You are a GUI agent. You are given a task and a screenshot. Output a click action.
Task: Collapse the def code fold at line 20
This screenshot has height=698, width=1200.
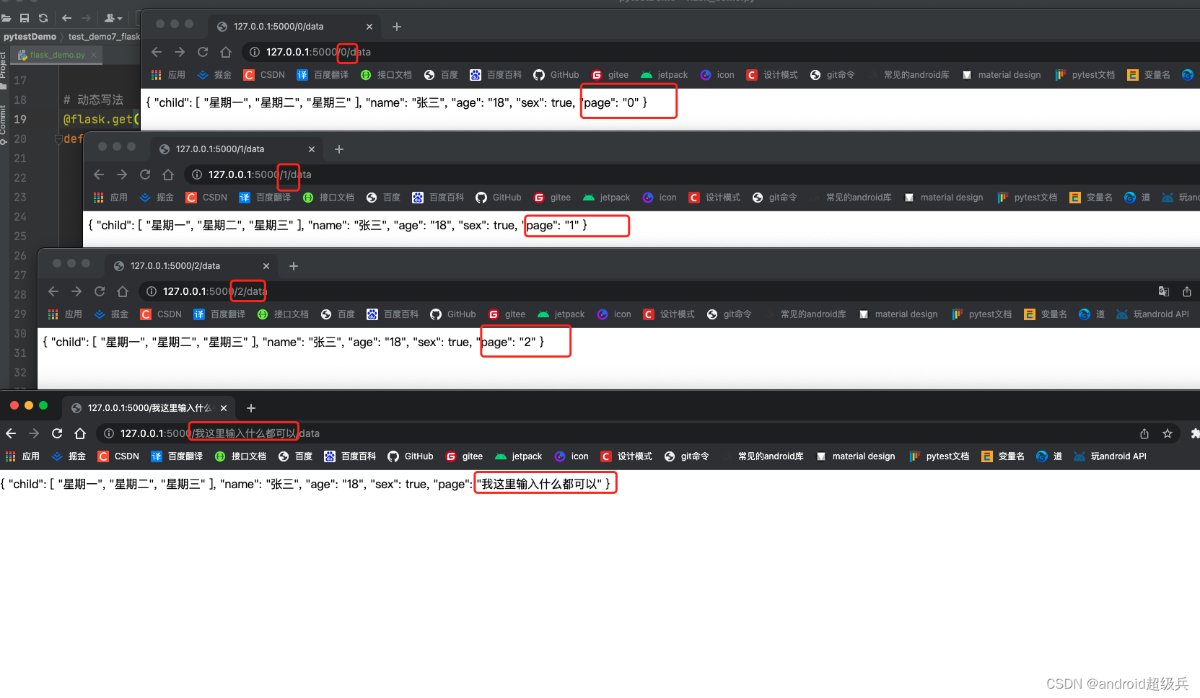(x=58, y=139)
